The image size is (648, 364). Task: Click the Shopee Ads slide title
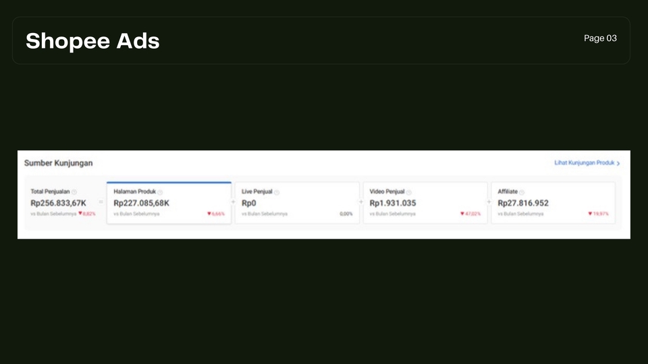[x=92, y=41]
